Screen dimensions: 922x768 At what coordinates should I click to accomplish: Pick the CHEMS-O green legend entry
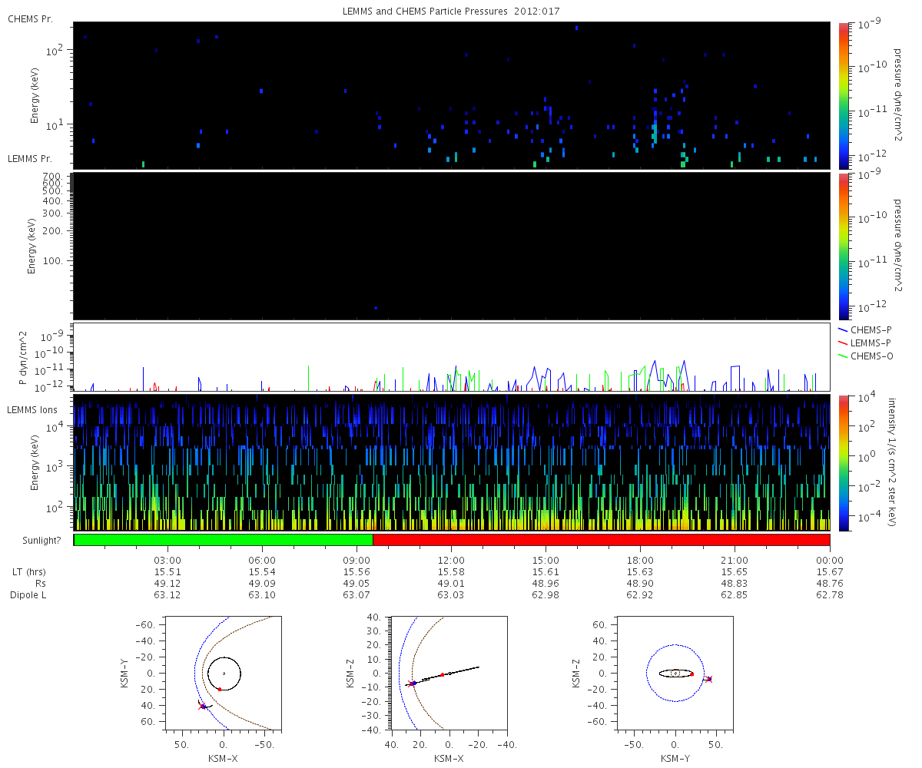coord(867,356)
